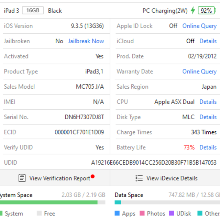Click the red notification dot on Verification Report
Image resolution: width=220 pixels, height=220 pixels.
pyautogui.click(x=92, y=176)
